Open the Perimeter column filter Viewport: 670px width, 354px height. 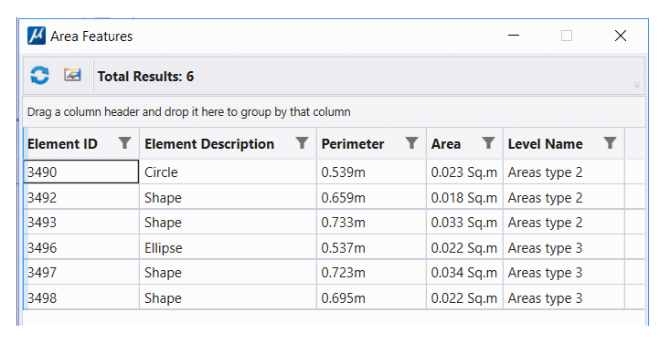(411, 143)
